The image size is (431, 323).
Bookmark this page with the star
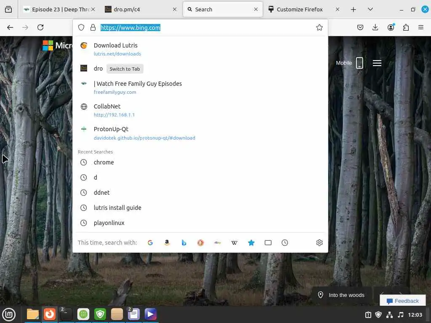[319, 27]
